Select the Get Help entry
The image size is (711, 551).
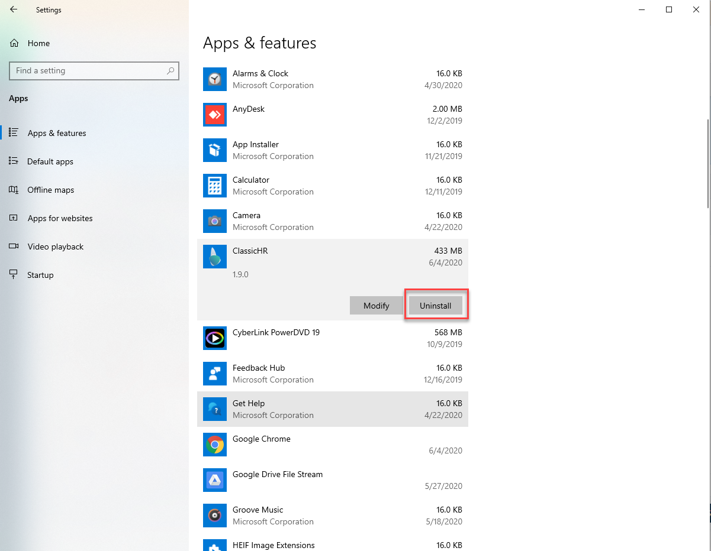tap(333, 409)
